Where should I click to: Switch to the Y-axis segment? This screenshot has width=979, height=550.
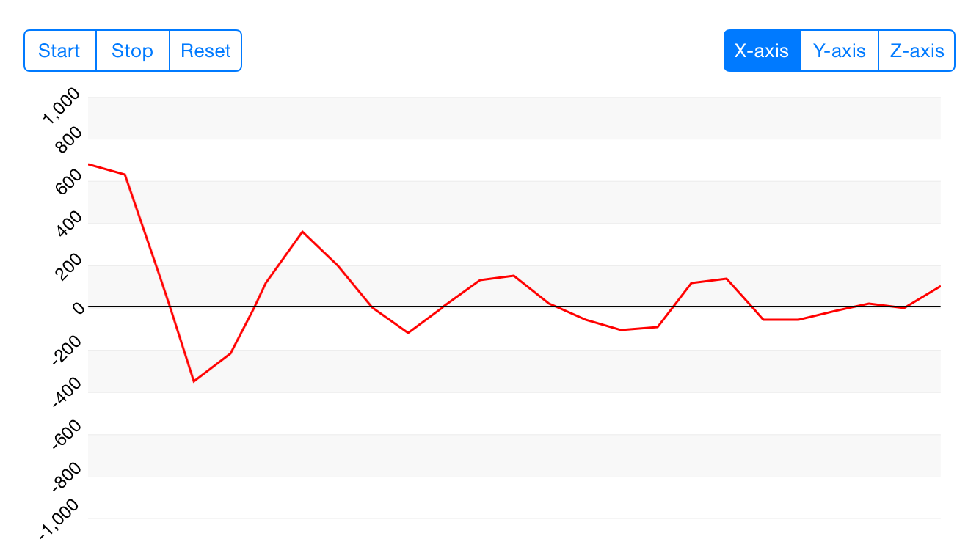point(840,51)
